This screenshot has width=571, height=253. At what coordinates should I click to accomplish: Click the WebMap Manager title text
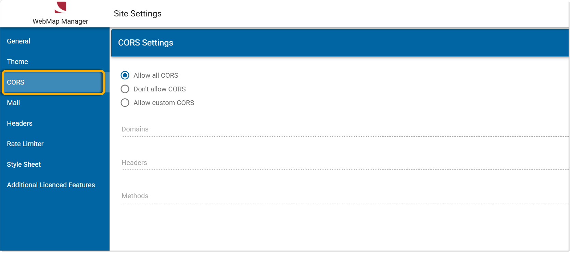click(x=60, y=21)
